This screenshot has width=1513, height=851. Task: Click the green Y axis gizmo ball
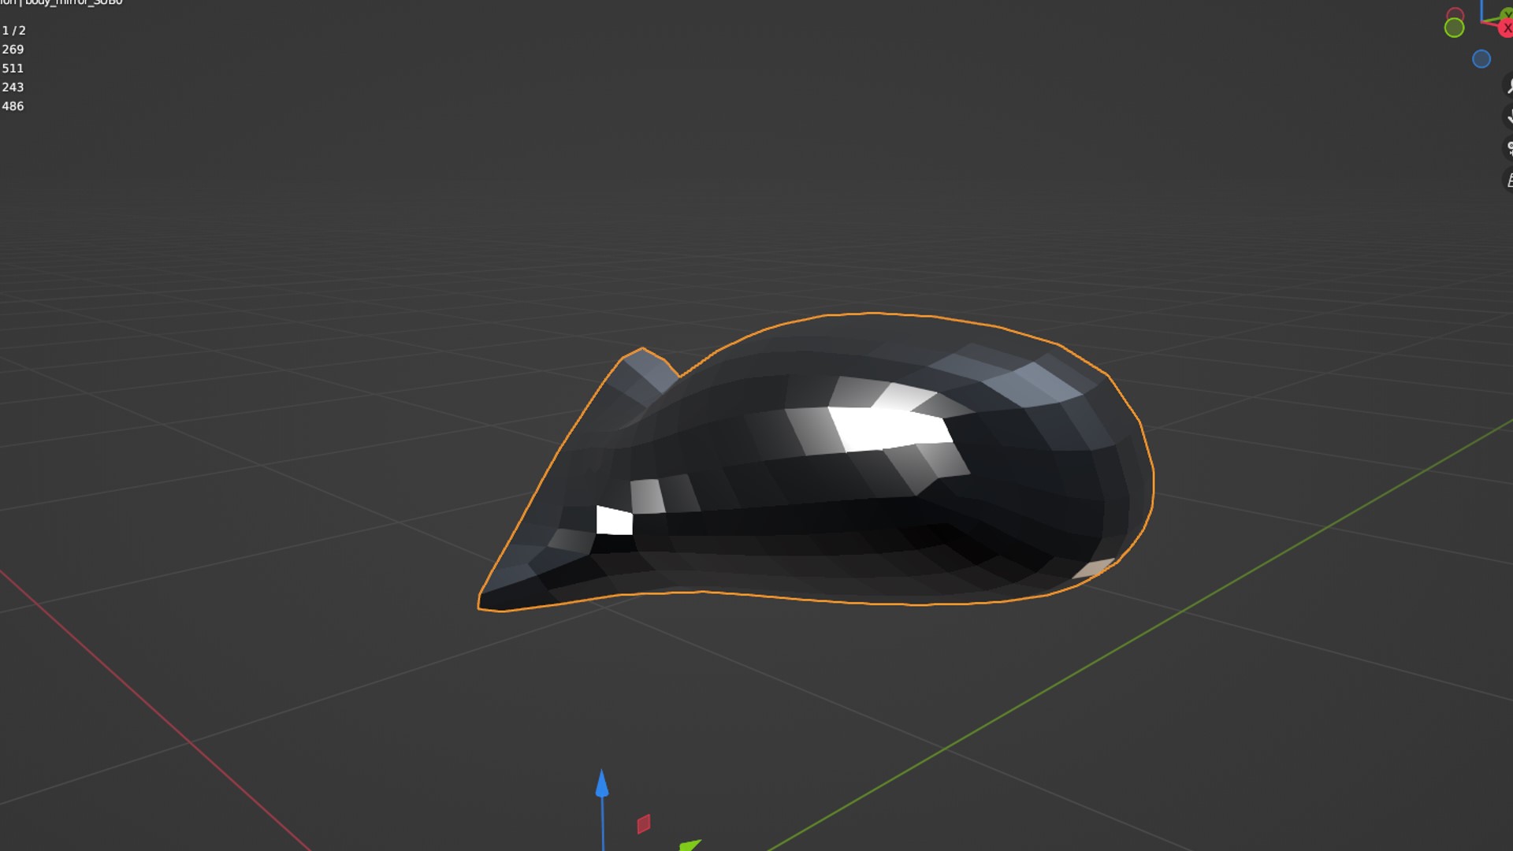(1507, 14)
